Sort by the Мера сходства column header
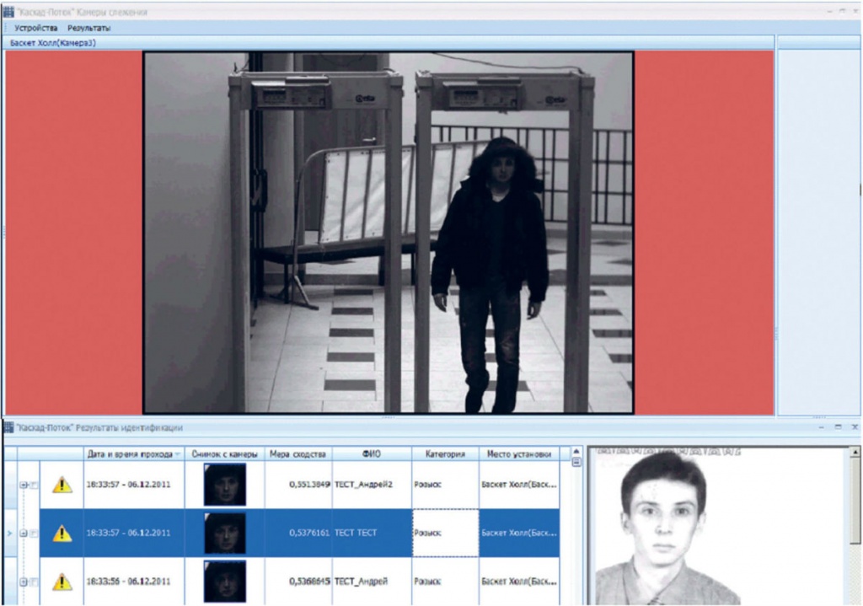This screenshot has width=863, height=606. pyautogui.click(x=297, y=454)
